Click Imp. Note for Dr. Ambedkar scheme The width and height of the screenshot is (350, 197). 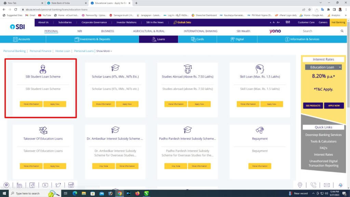point(103,166)
